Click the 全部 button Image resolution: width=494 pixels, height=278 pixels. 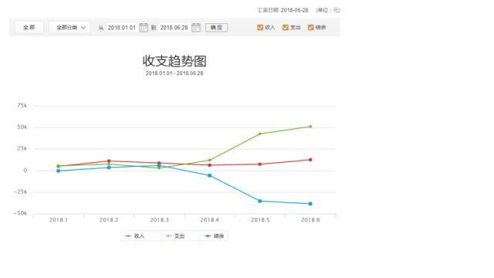point(29,28)
